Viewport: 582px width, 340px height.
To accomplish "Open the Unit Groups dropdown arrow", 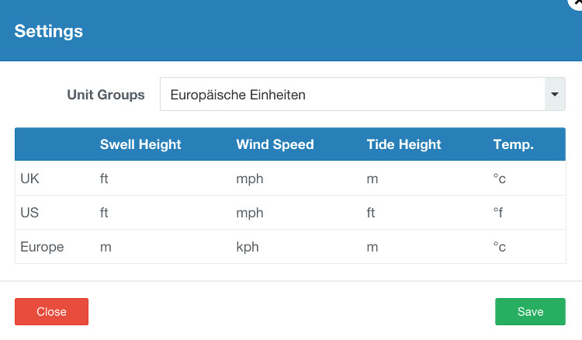I will coord(555,94).
